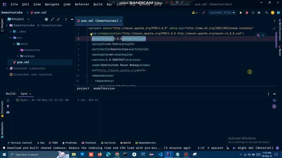Open the Edit menu

click(x=26, y=4)
